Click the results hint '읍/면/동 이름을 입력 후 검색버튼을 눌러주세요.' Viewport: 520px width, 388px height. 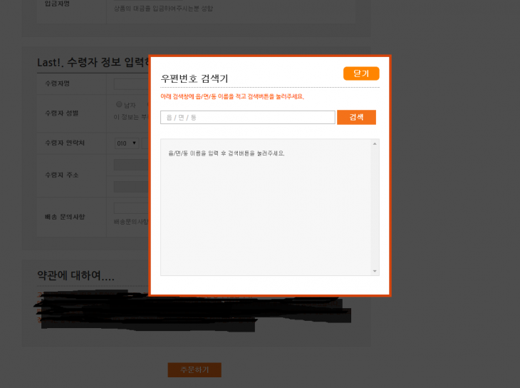coord(227,153)
